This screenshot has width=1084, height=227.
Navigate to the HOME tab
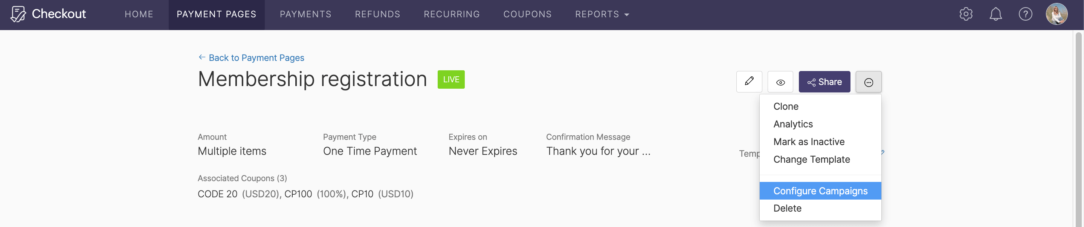click(139, 14)
